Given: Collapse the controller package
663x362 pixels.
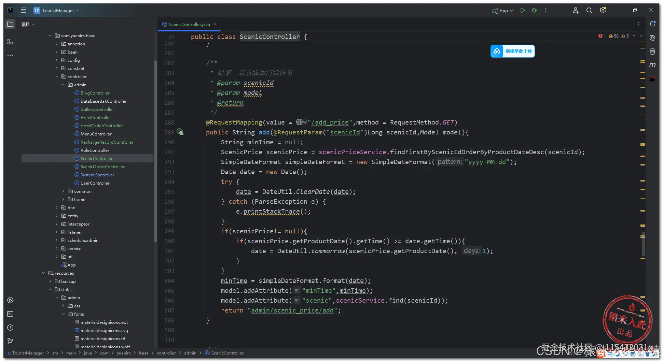Looking at the screenshot, I should 57,76.
